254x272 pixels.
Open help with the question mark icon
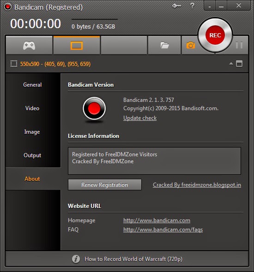192,6
